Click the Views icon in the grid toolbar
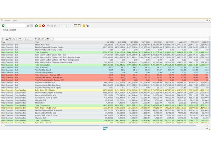This screenshot has width=211, height=142. pyautogui.click(x=39, y=39)
